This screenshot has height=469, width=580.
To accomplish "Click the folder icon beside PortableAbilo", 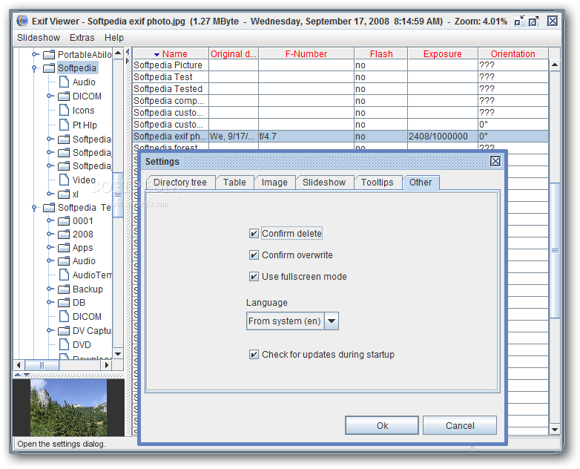I will [49, 55].
